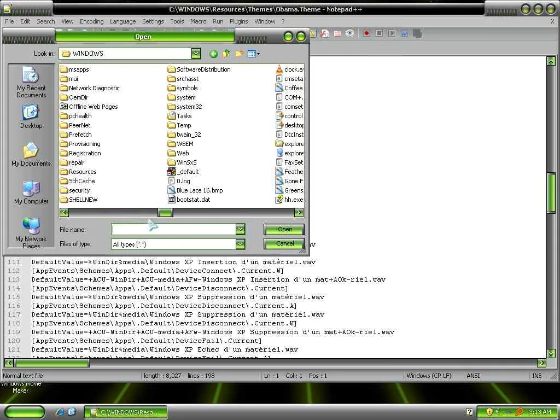560x420 pixels.
Task: Click Windows (CR LF) in status bar
Action: [429, 376]
